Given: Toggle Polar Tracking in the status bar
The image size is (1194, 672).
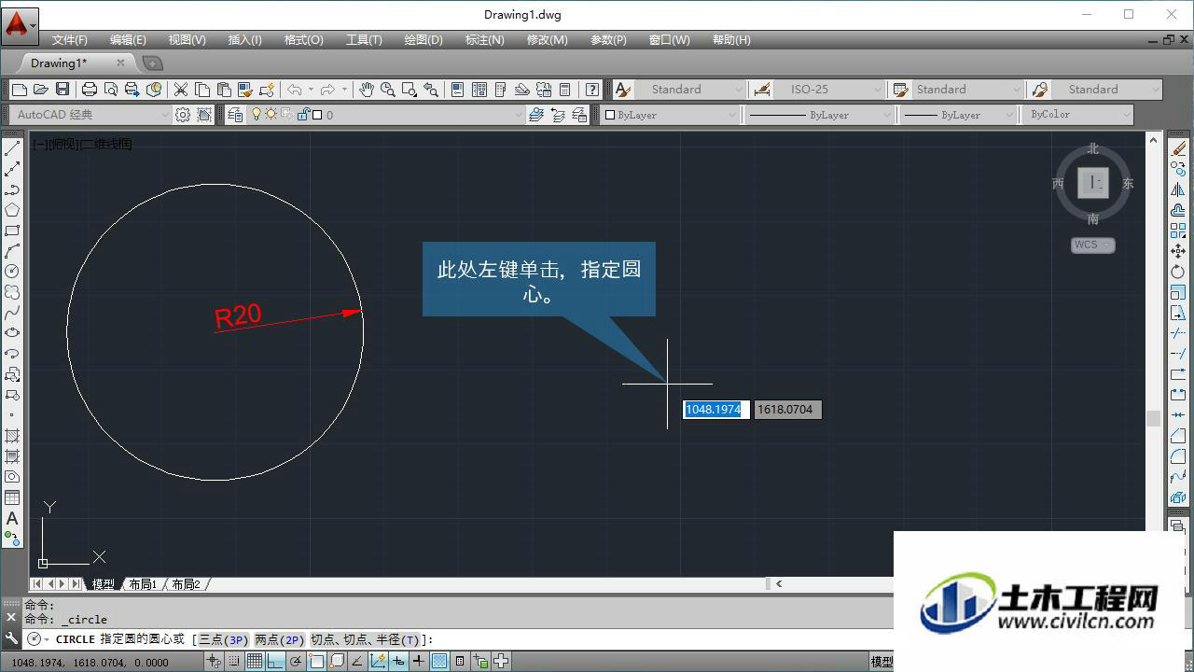Looking at the screenshot, I should (296, 662).
